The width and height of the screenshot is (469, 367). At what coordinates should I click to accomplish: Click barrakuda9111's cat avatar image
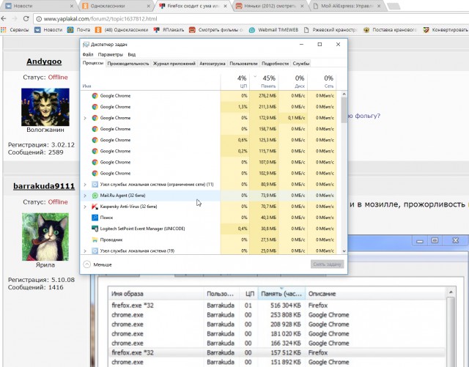point(45,237)
